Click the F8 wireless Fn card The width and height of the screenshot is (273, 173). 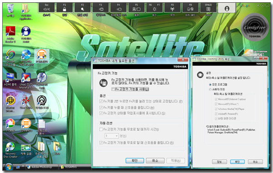(x=172, y=8)
